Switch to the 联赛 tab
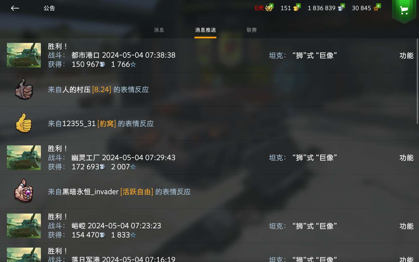 click(252, 30)
